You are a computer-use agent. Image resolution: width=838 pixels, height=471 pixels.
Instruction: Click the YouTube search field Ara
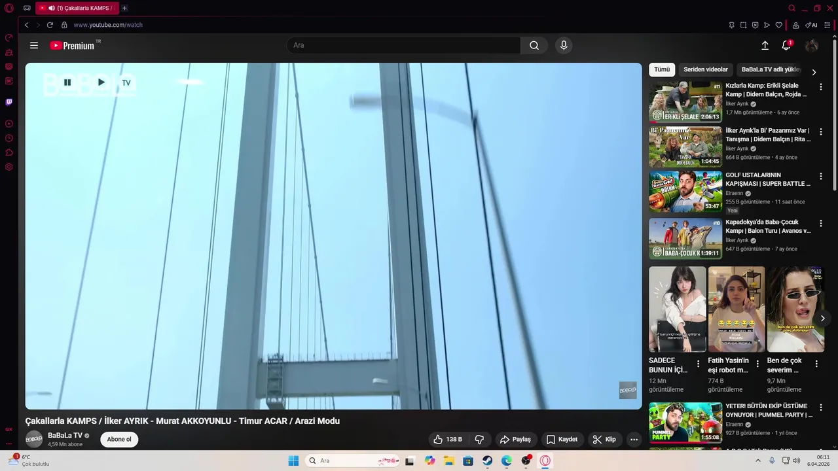403,45
